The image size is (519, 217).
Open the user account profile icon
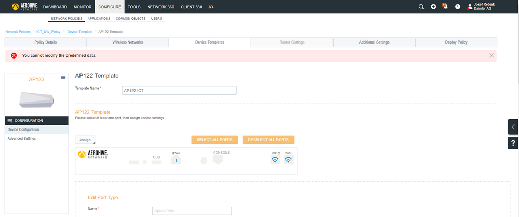coord(470,7)
